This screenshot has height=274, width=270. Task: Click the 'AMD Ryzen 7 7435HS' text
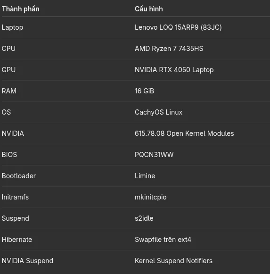(169, 49)
